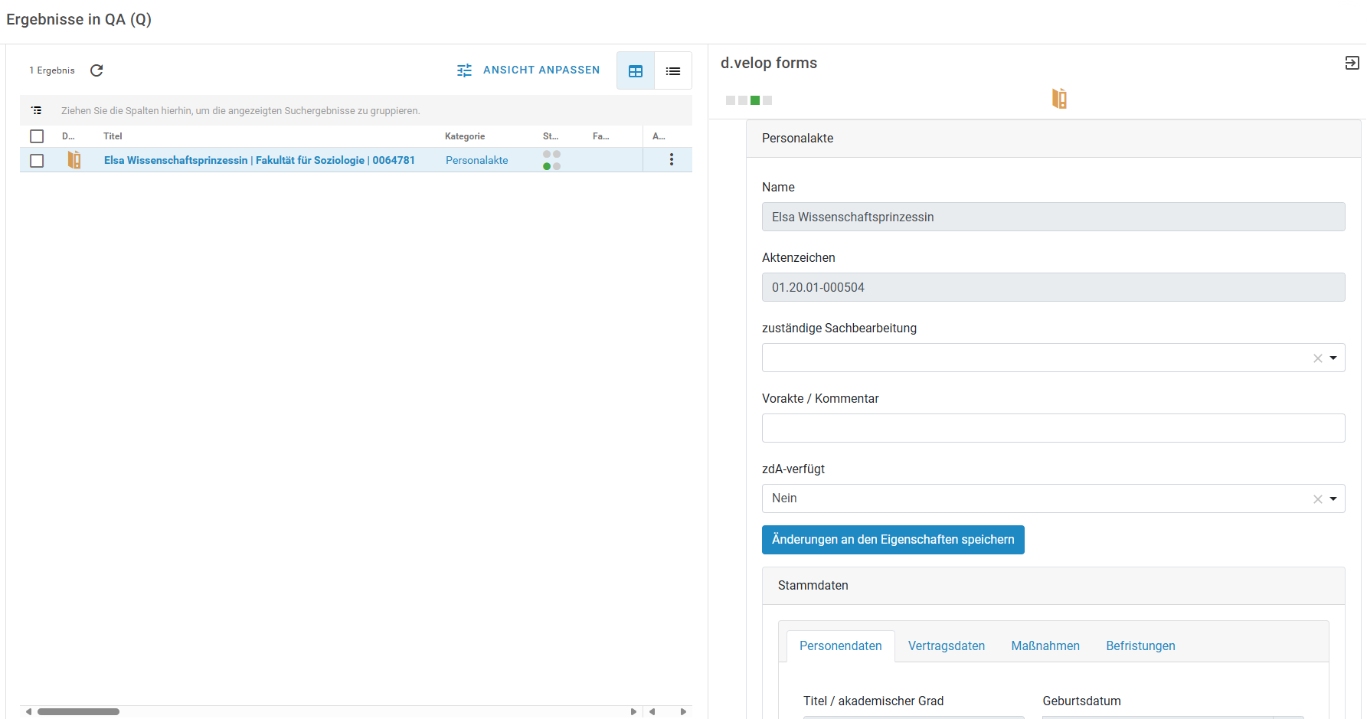Open the Befristungen tab
This screenshot has width=1367, height=719.
1140,645
